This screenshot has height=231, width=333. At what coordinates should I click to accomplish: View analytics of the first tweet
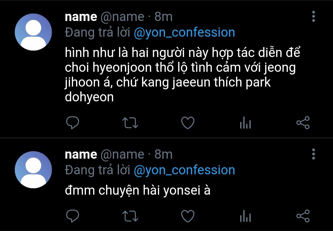click(x=245, y=123)
